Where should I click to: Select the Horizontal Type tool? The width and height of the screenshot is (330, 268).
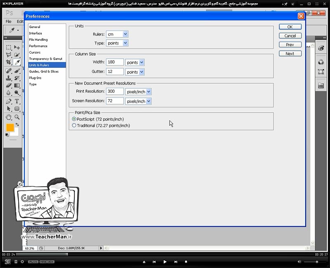click(x=17, y=101)
